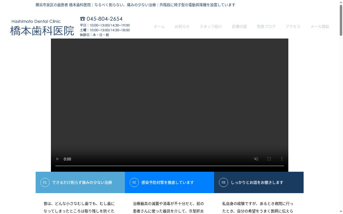Play the video with the play icon

pos(57,159)
